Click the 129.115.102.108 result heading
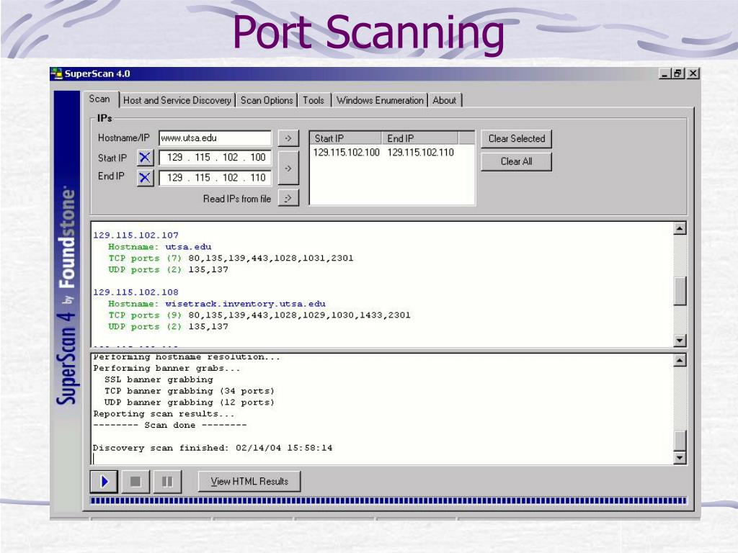This screenshot has width=738, height=553. click(x=135, y=292)
